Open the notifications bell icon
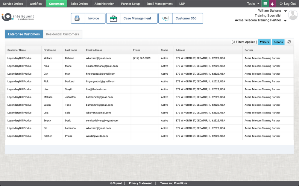This screenshot has height=186, width=299. point(272,4)
